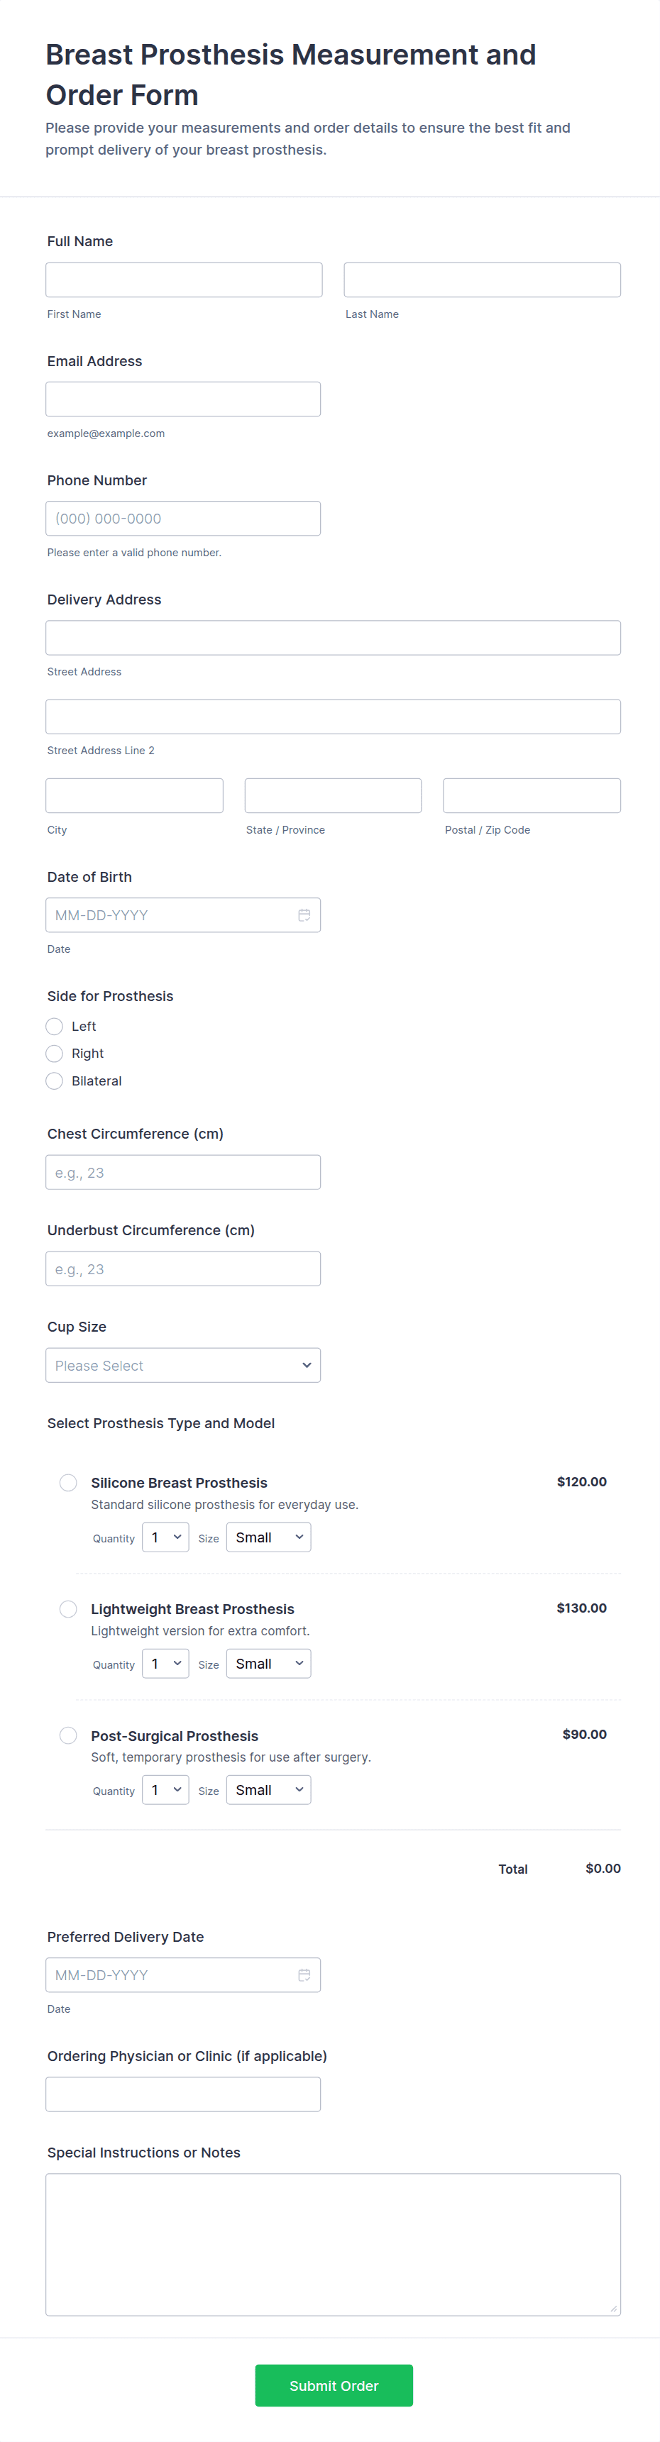Image resolution: width=660 pixels, height=2442 pixels.
Task: Click the Postal / Zip Code field
Action: 531,795
